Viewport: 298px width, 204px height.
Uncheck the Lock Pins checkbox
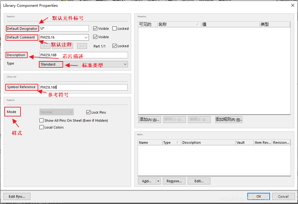89,112
